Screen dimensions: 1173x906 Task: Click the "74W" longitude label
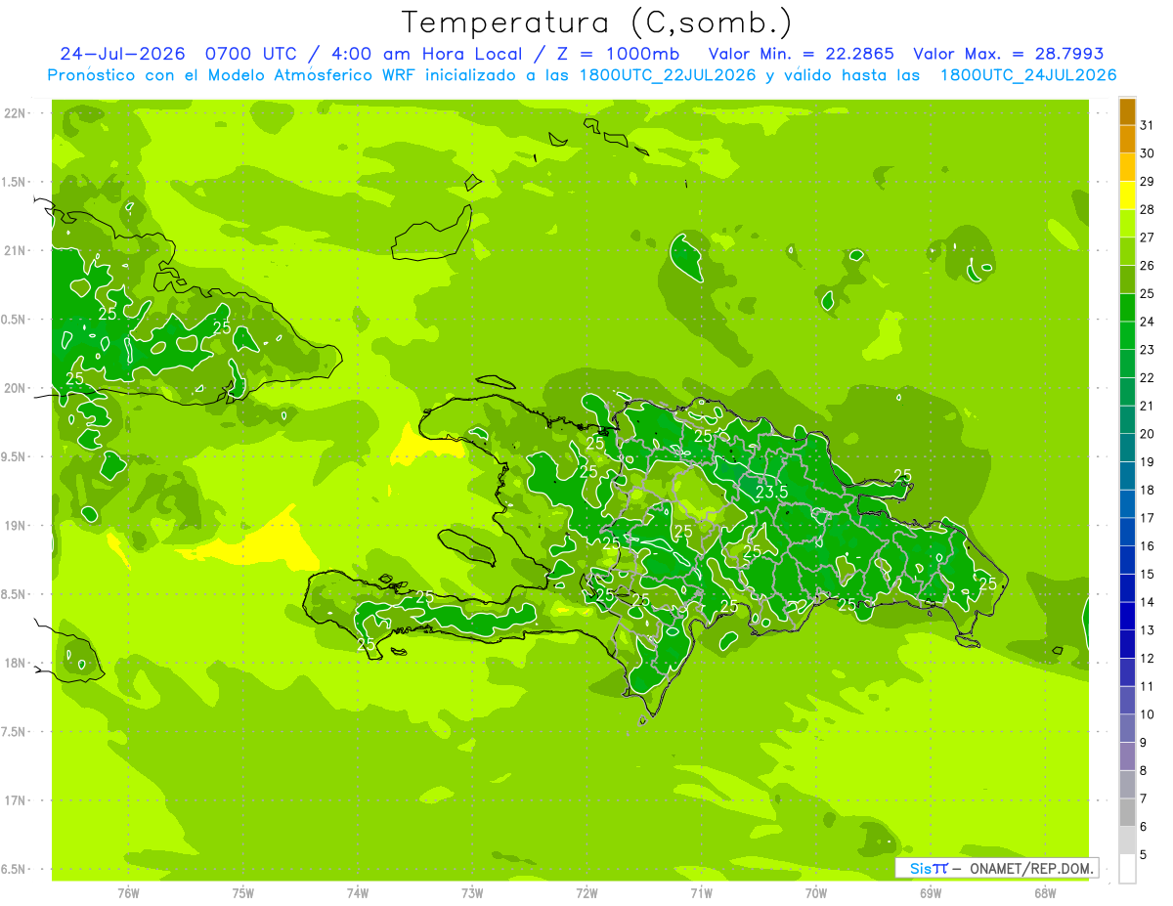(358, 892)
